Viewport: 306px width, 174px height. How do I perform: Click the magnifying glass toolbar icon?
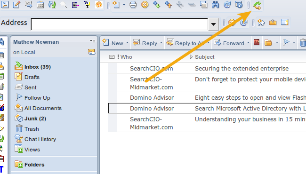pos(64,5)
